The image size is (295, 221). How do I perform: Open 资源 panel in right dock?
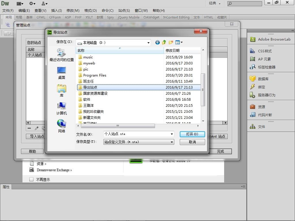point(257,107)
